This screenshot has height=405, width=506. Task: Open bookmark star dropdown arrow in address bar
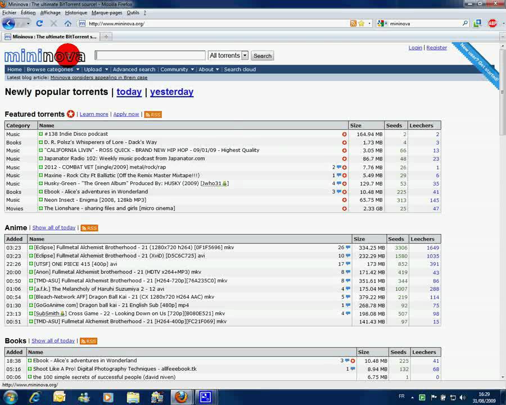click(369, 24)
